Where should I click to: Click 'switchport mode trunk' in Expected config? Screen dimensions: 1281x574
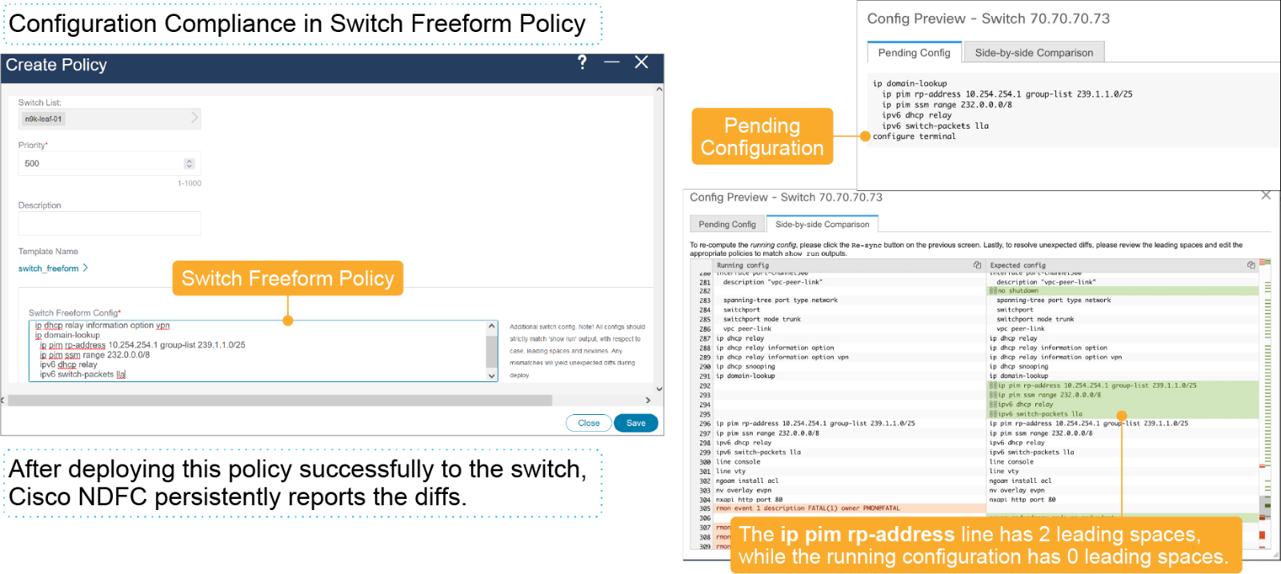click(1035, 319)
